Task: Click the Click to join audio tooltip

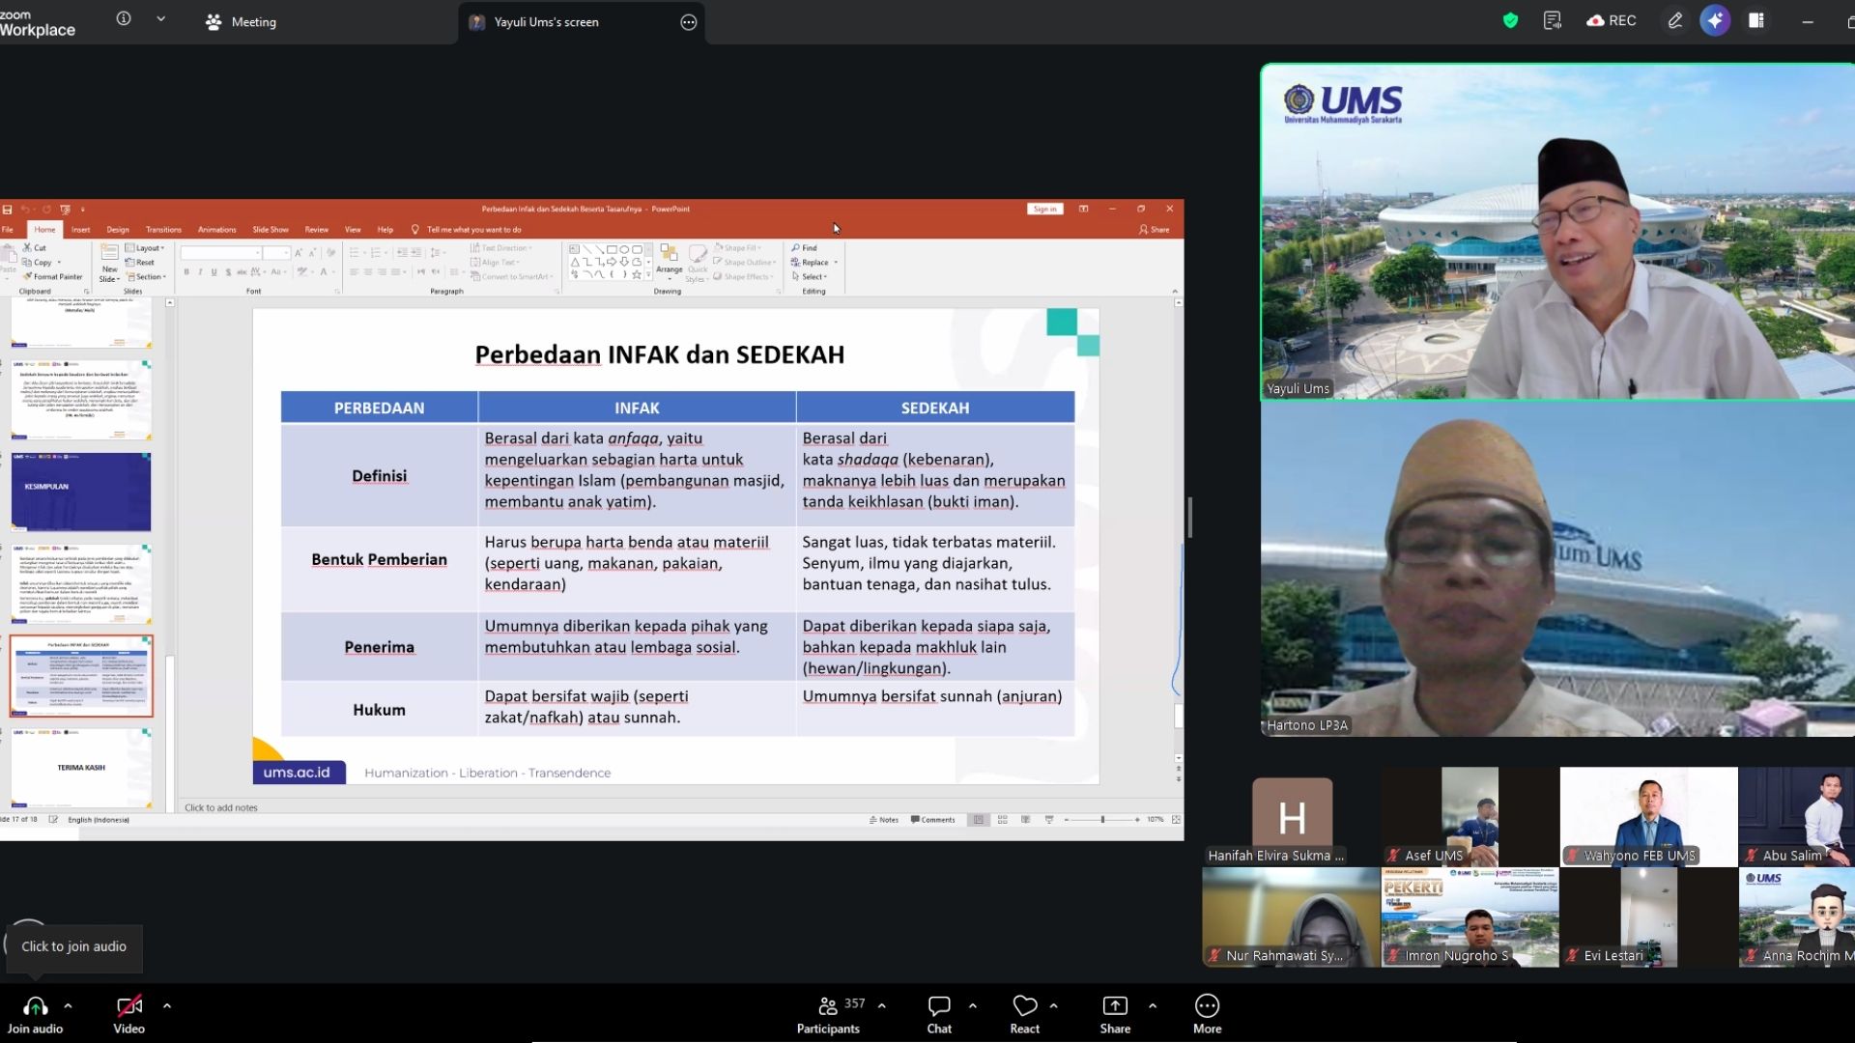Action: pyautogui.click(x=74, y=946)
